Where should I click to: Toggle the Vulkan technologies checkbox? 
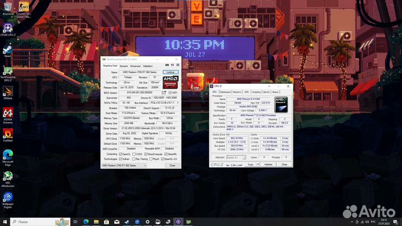[119, 159]
